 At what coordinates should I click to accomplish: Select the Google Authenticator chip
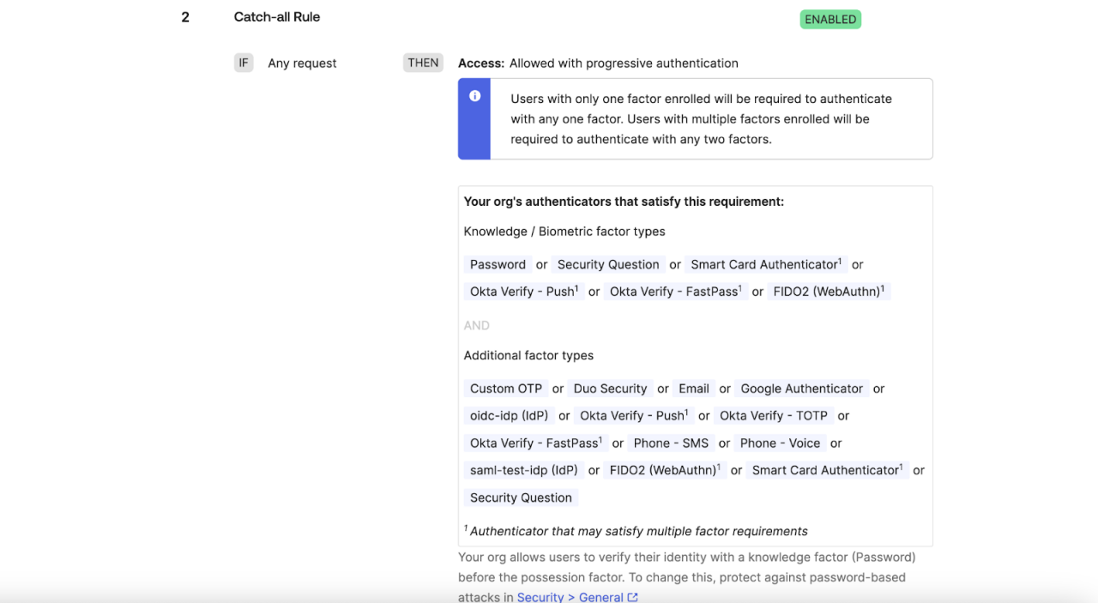(801, 389)
